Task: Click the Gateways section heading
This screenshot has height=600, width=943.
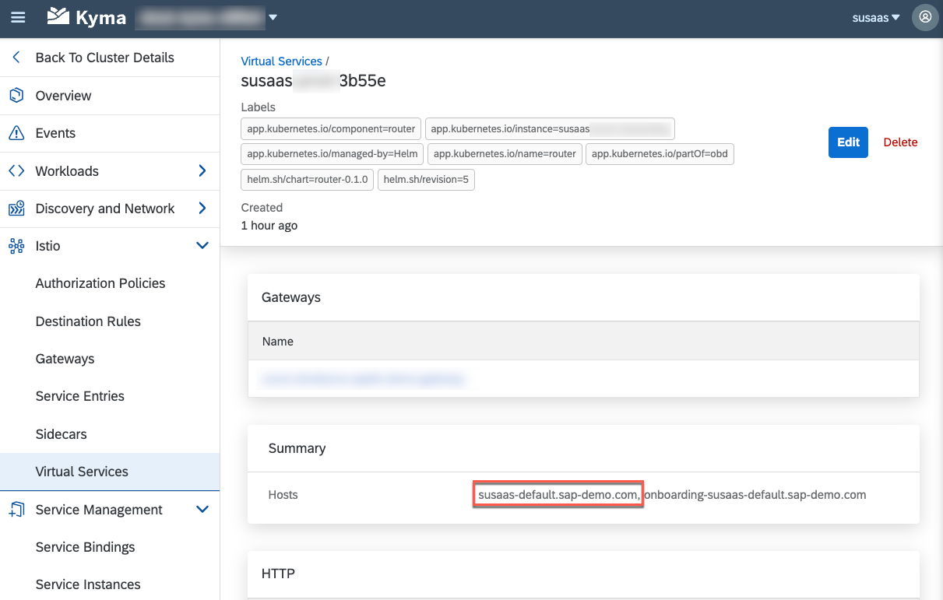Action: tap(291, 297)
